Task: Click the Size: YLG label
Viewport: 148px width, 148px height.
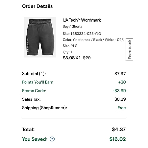Action: [70, 46]
